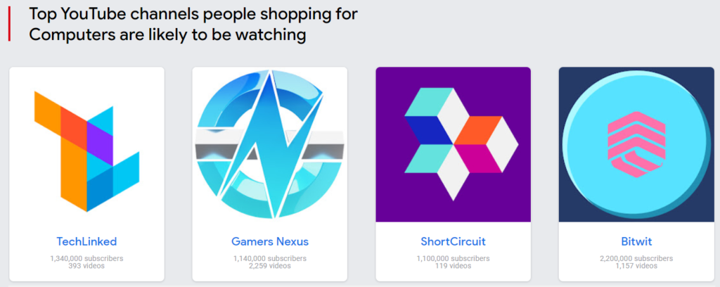Select Bitwit's 2,200,000 subscribers text
Image resolution: width=720 pixels, height=287 pixels.
636,259
